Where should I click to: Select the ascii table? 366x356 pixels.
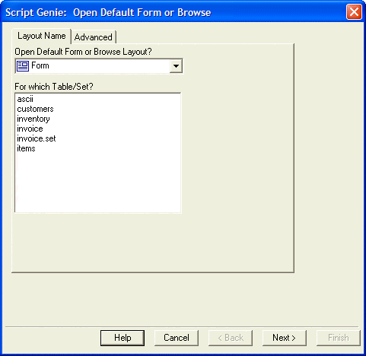[x=25, y=99]
